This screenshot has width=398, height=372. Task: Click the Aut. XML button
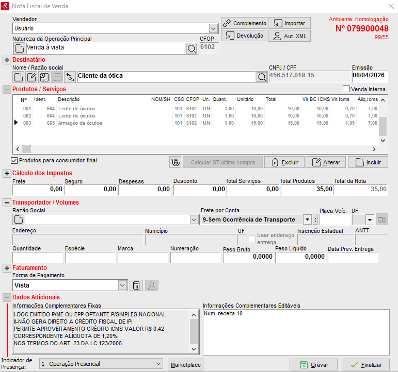pos(289,36)
